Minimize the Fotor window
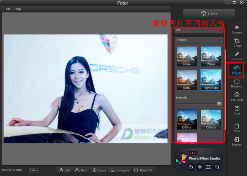 228,2
